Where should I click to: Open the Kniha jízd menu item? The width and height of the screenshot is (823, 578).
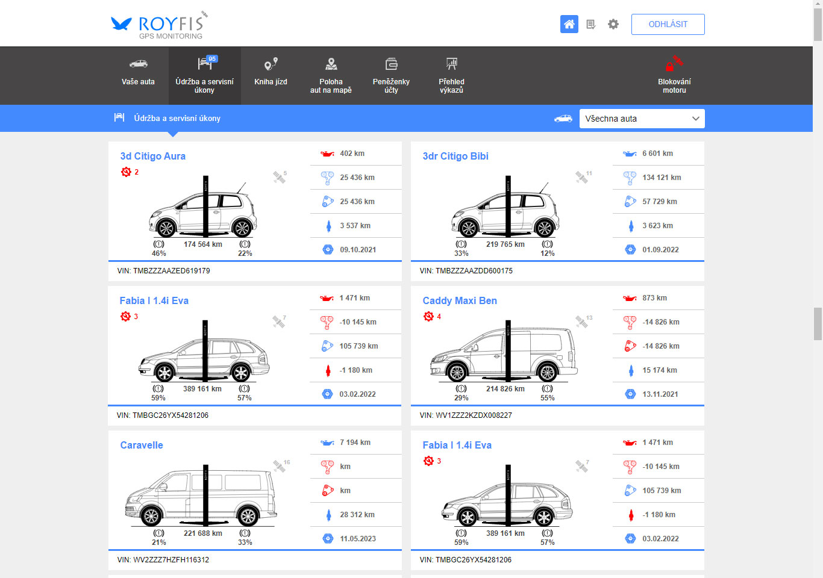tap(271, 76)
